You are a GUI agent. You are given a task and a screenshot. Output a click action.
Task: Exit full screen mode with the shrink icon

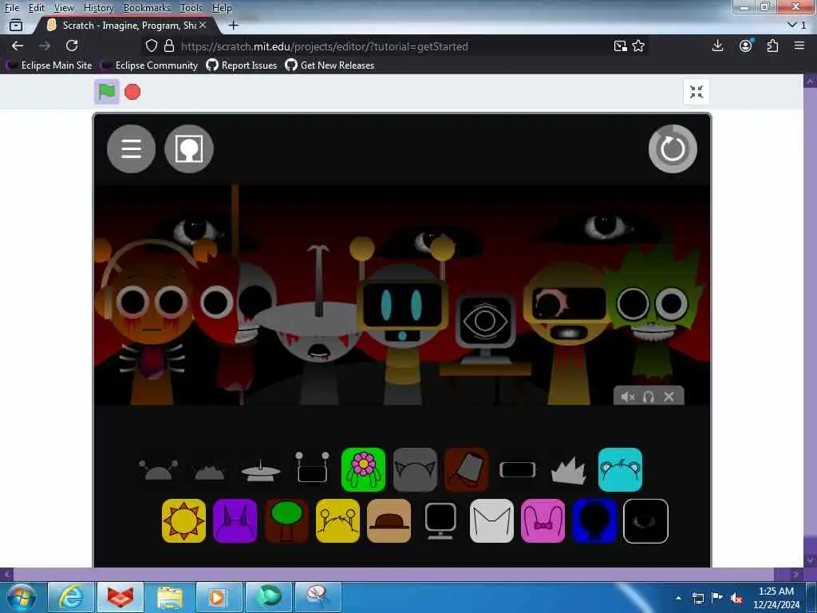[696, 92]
